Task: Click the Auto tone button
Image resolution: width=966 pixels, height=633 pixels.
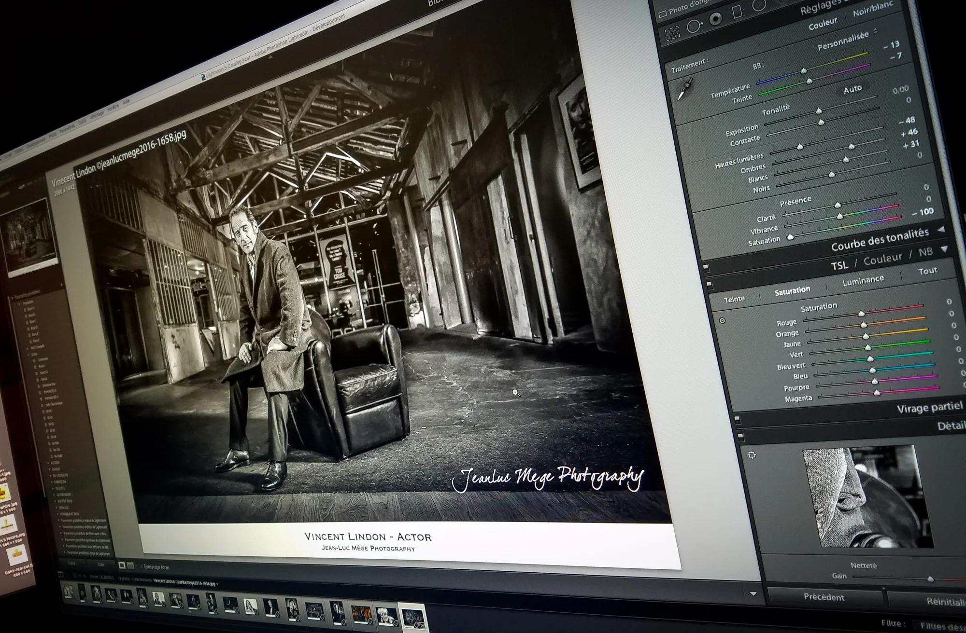Action: (852, 89)
